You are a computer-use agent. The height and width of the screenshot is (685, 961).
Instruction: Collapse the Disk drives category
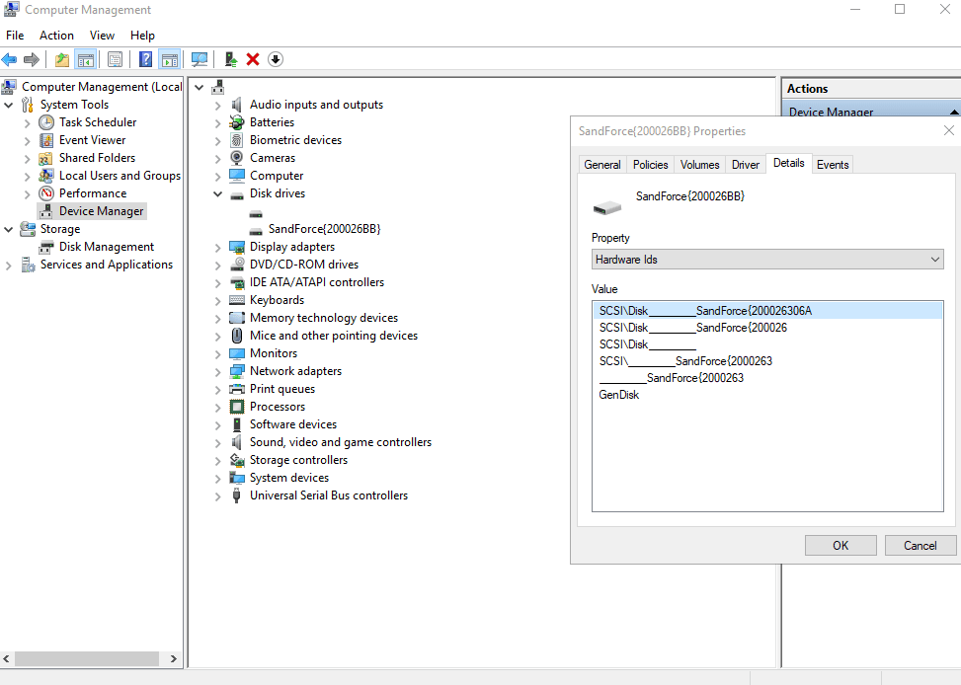(217, 192)
